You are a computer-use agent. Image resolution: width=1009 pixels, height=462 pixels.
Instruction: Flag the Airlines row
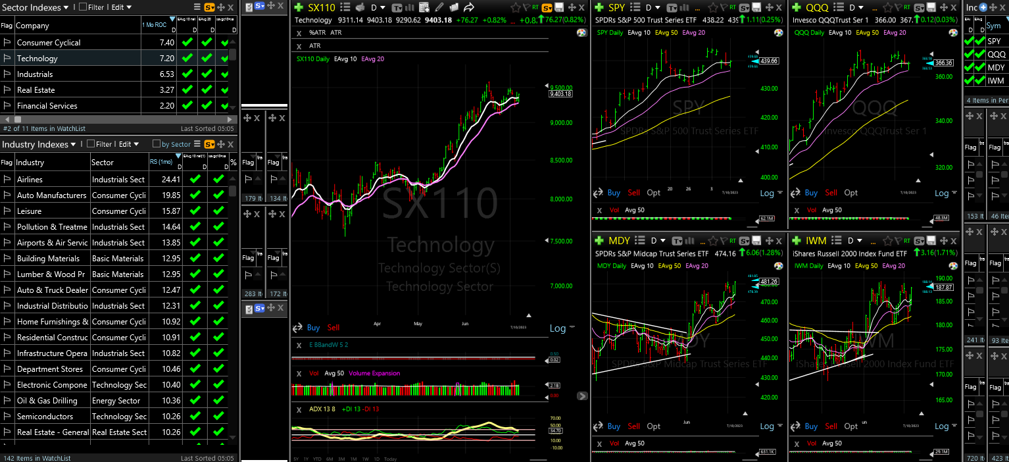coord(7,179)
